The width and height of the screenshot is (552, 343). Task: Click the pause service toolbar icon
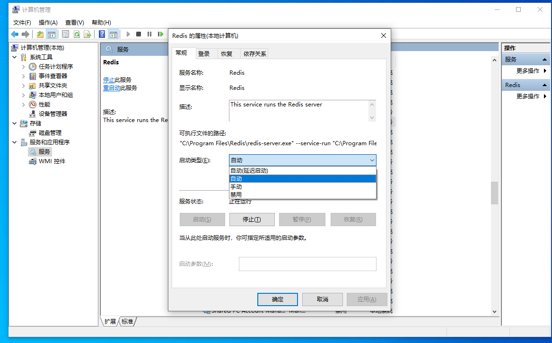149,34
